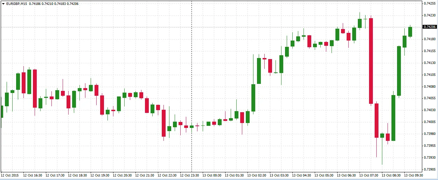Click the green candle with the lowest wick

pyautogui.click(x=382, y=135)
